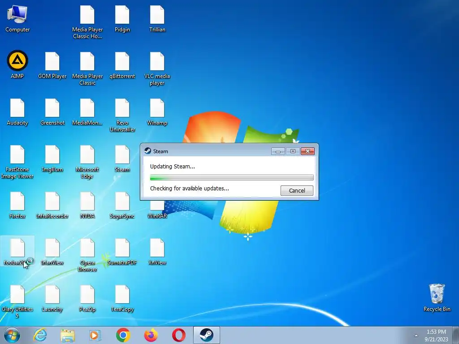This screenshot has width=459, height=344.
Task: Select the Recycle Bin icon
Action: (437, 298)
